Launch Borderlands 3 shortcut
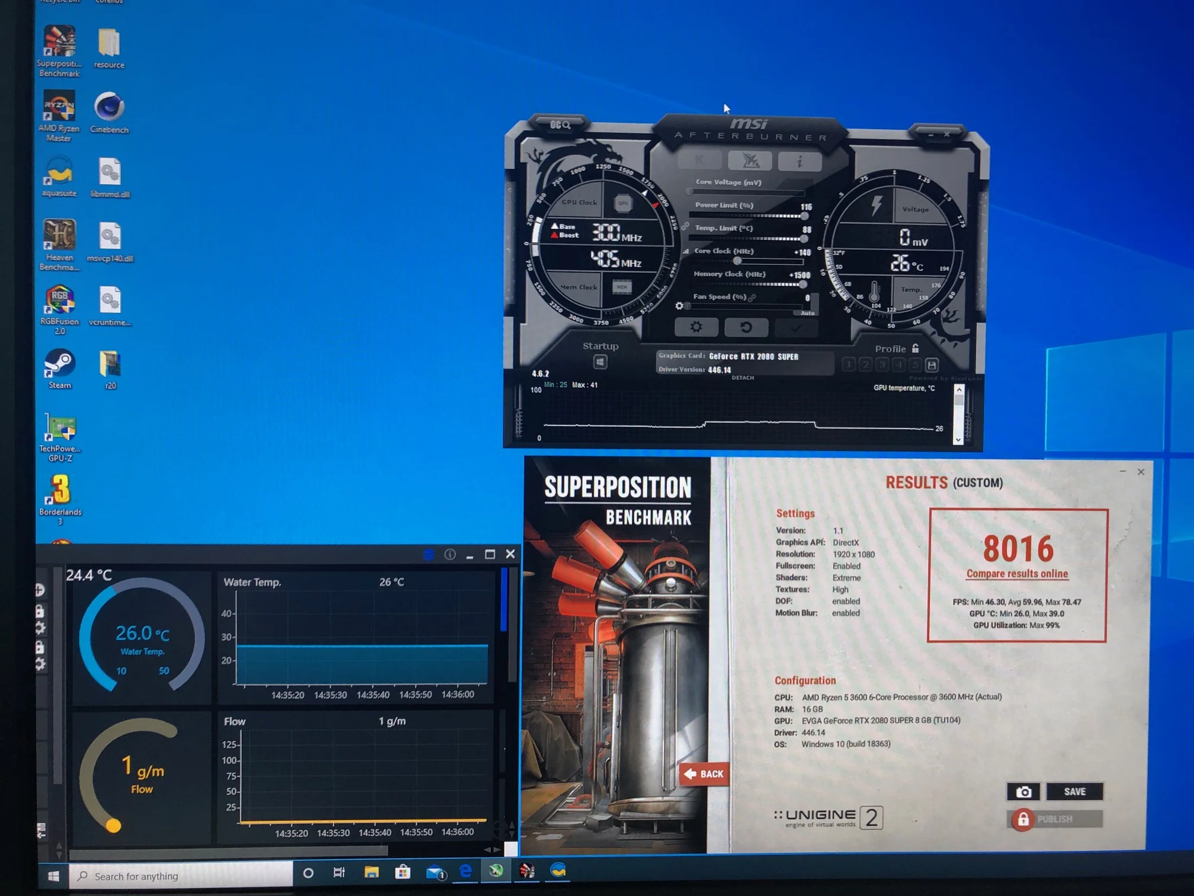This screenshot has height=896, width=1194. (x=60, y=500)
